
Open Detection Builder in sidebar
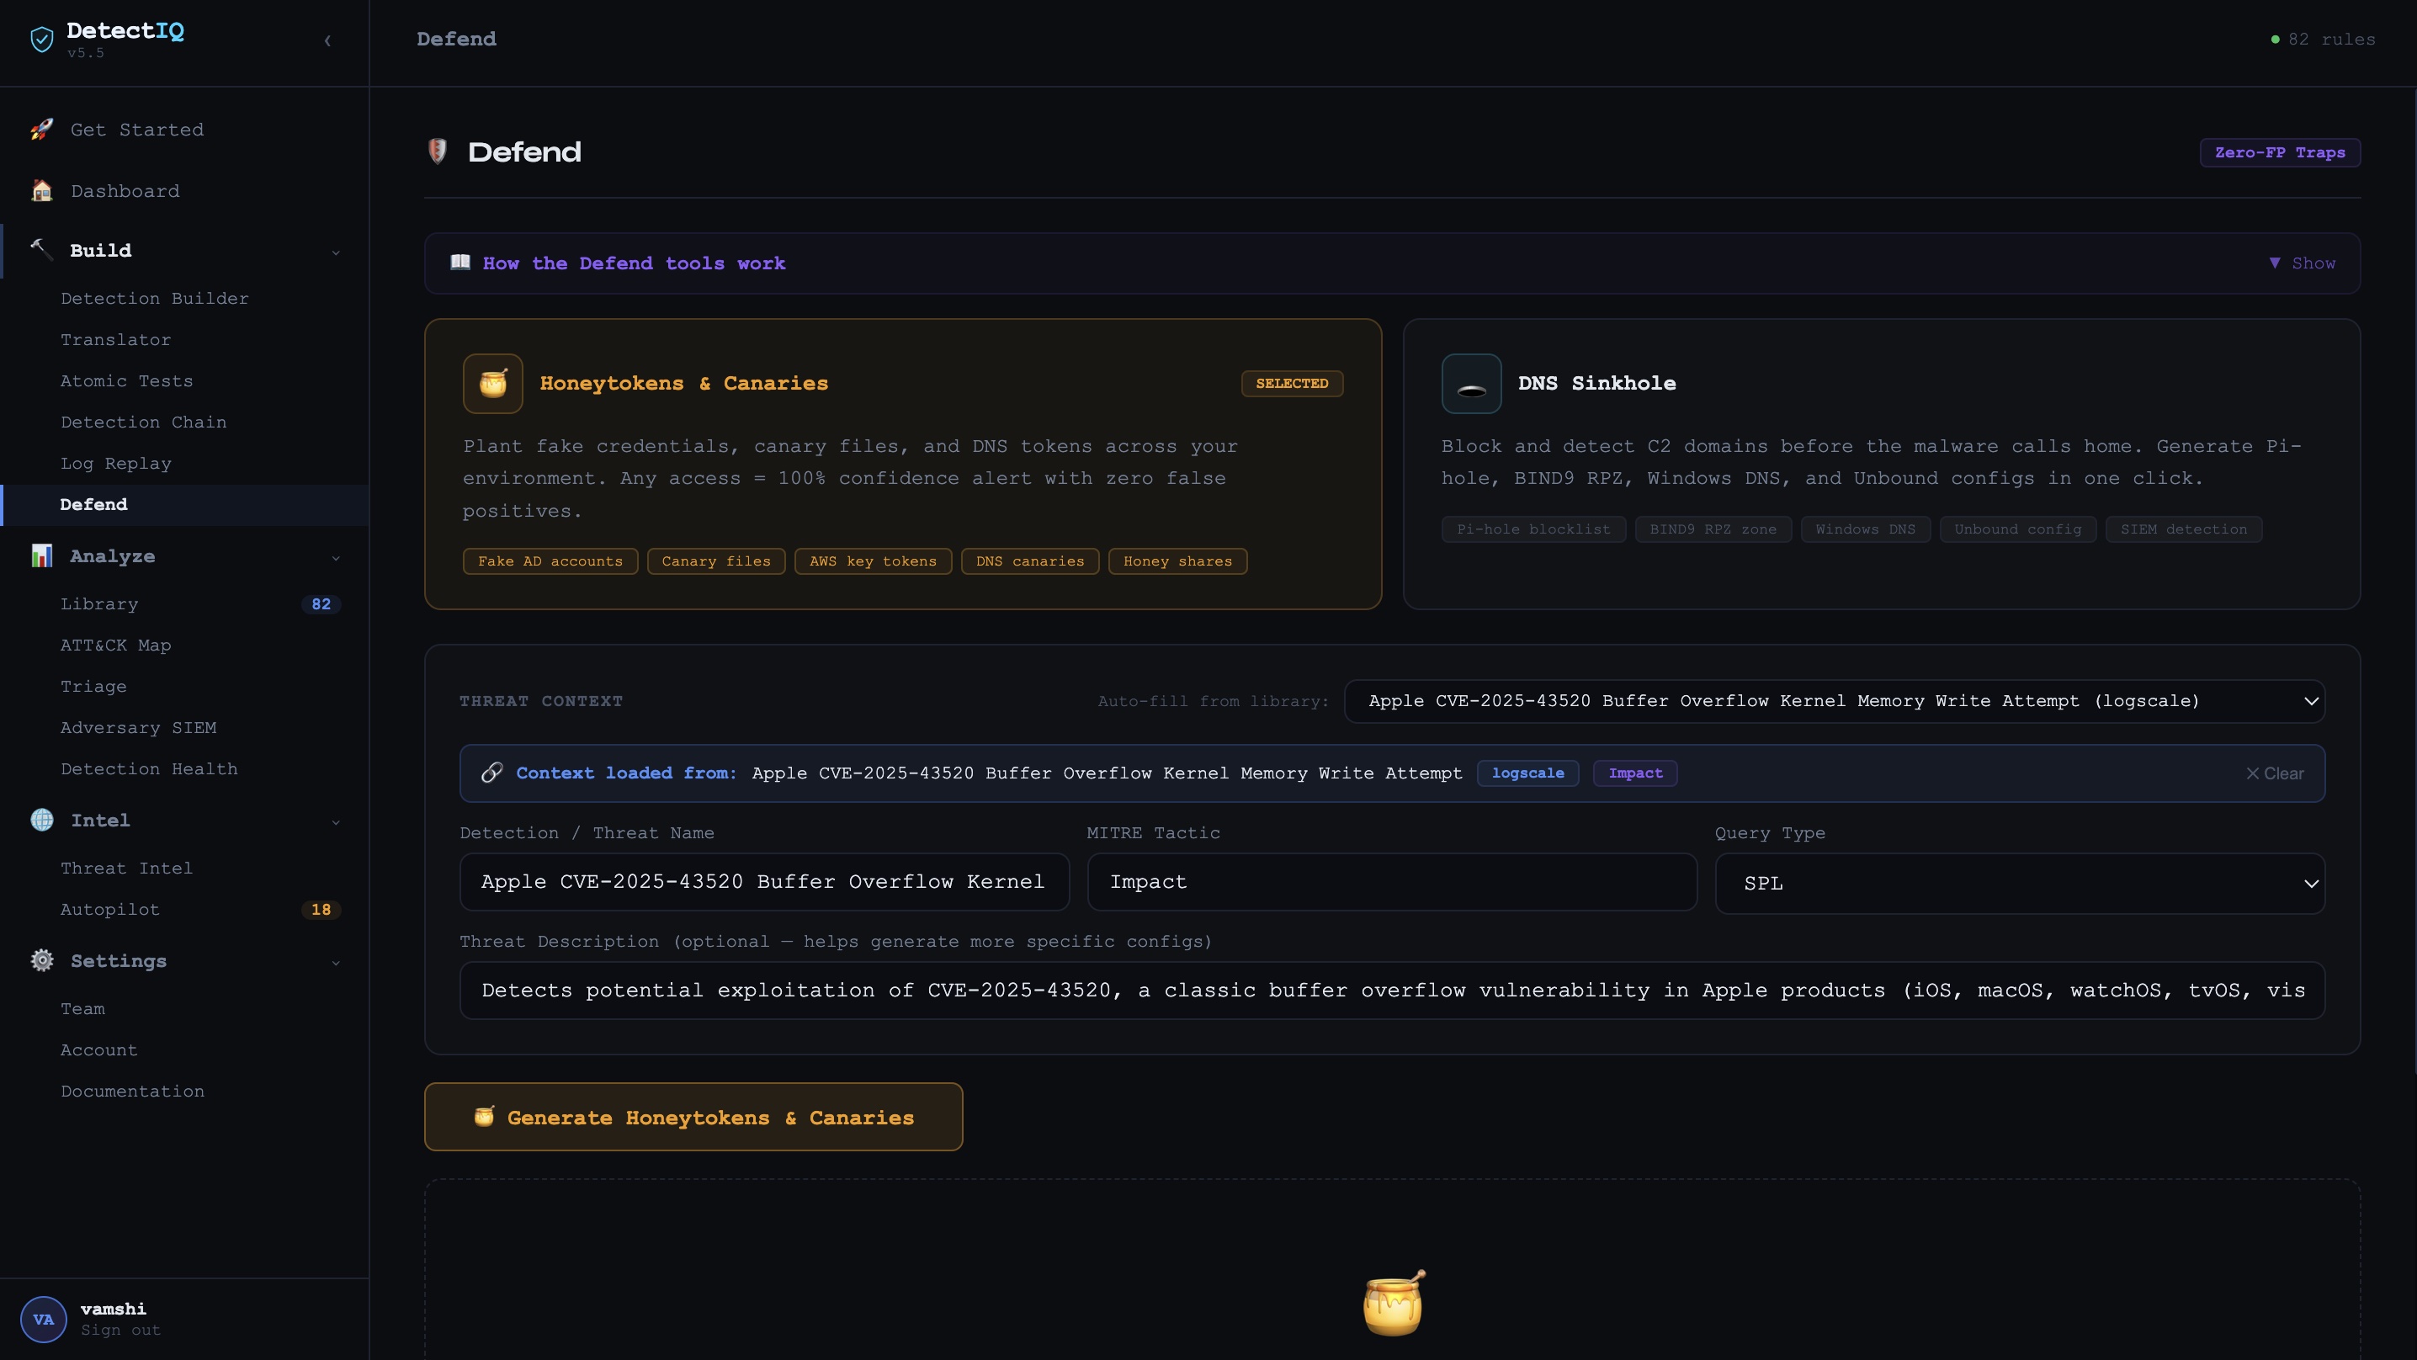pos(155,299)
